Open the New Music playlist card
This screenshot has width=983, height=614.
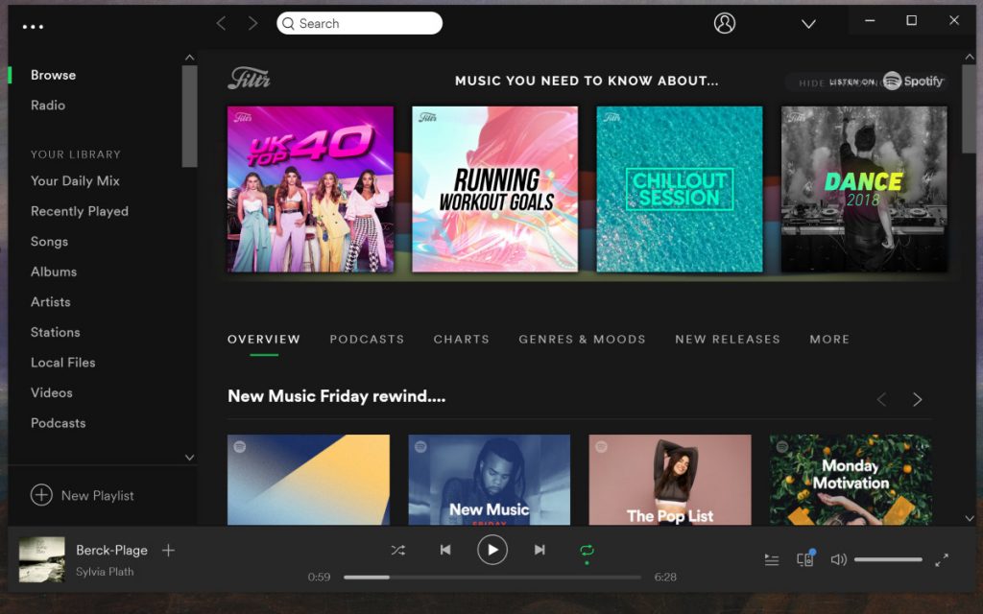[x=489, y=480]
